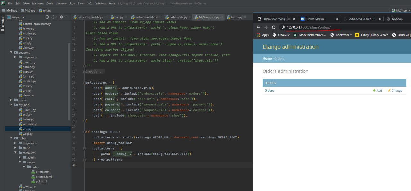Open the VCS menu
Image resolution: width=411 pixels, height=191 pixels.
90,4
